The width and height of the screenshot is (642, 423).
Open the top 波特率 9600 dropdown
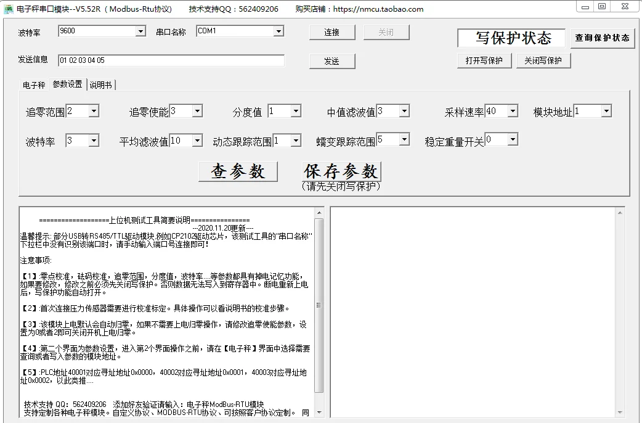[141, 31]
